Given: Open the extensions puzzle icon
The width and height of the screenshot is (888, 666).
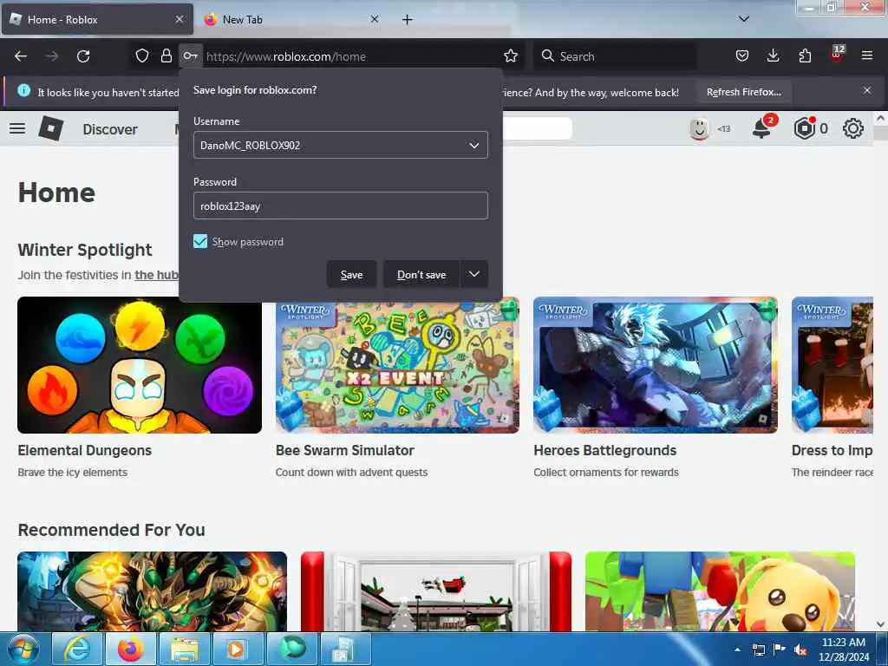Looking at the screenshot, I should point(805,55).
